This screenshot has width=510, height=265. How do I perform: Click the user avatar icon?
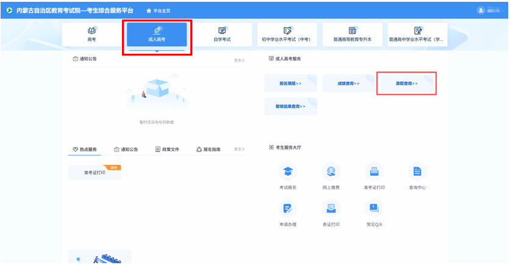point(481,10)
